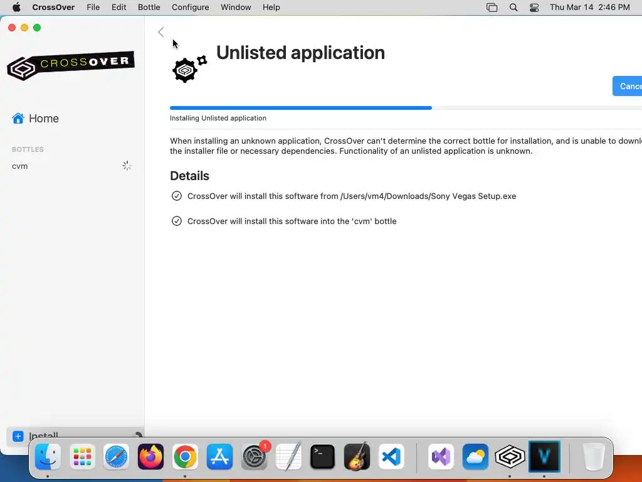Go back using the left chevron arrow
The height and width of the screenshot is (482, 642).
point(161,32)
